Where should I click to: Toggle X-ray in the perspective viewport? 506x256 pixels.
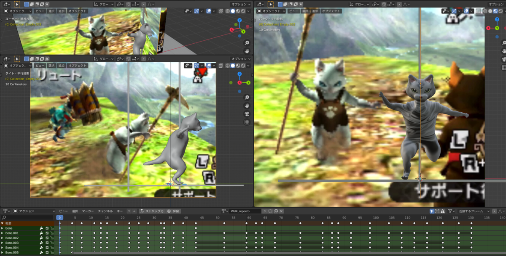tap(221, 11)
